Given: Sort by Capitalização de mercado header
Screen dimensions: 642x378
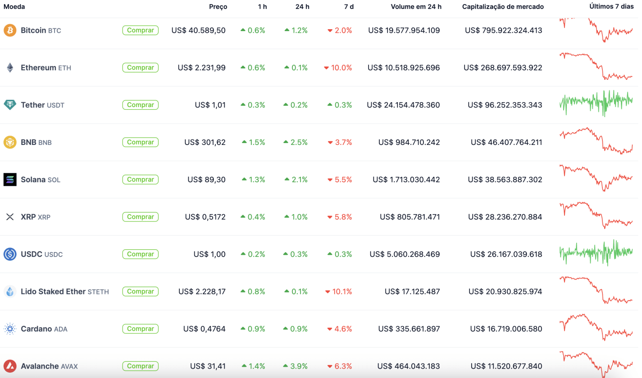Looking at the screenshot, I should click(x=503, y=7).
